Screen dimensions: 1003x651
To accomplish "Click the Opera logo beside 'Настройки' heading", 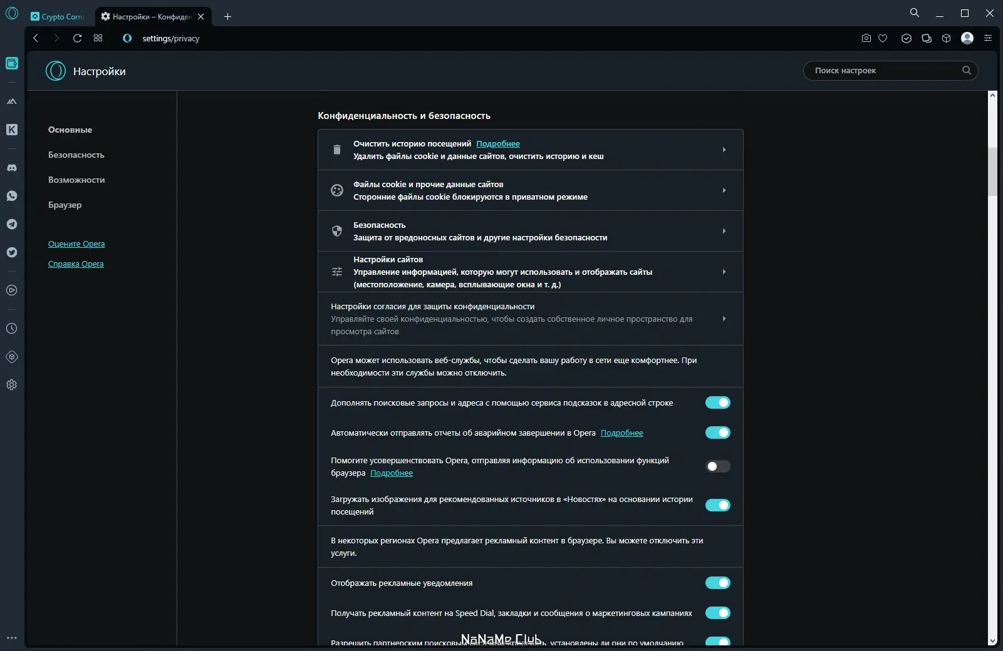I will point(56,71).
